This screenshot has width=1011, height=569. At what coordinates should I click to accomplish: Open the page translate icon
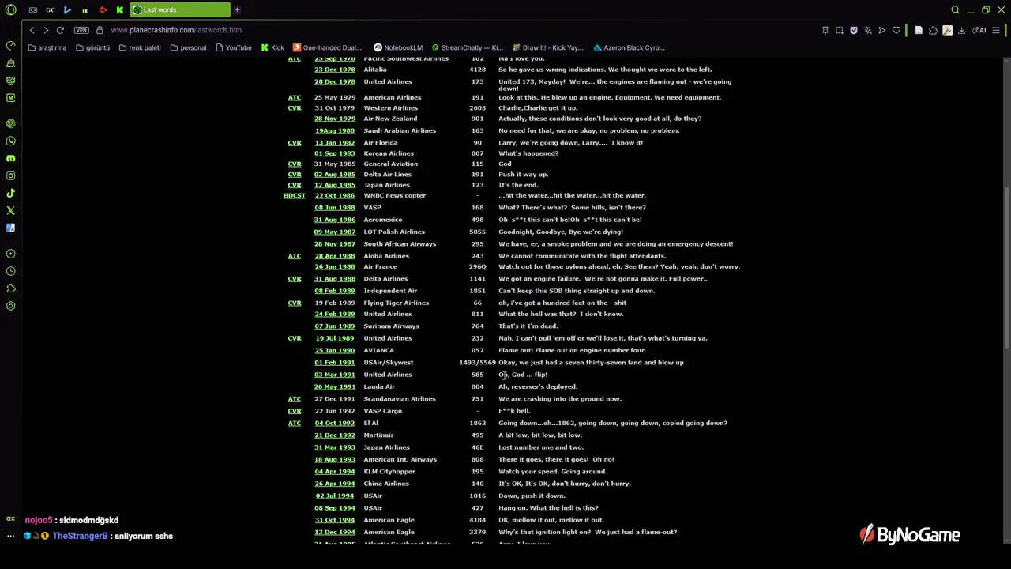[868, 30]
